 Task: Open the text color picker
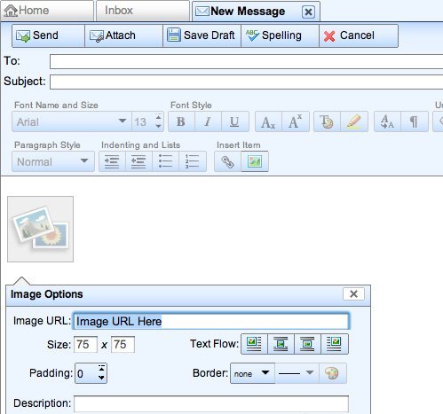pos(327,121)
